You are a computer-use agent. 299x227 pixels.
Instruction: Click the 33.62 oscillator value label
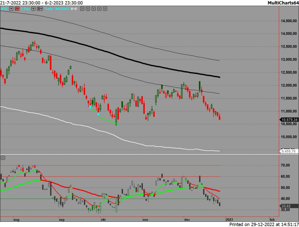[x=287, y=206]
